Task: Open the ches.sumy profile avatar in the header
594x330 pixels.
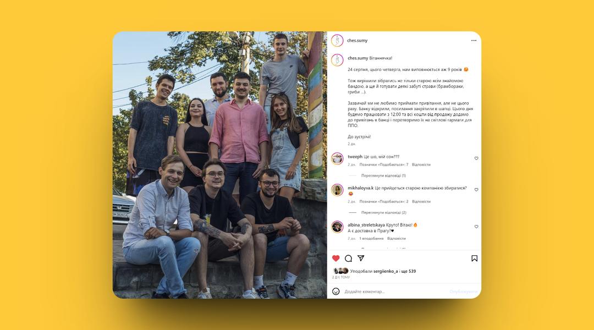Action: [337, 41]
